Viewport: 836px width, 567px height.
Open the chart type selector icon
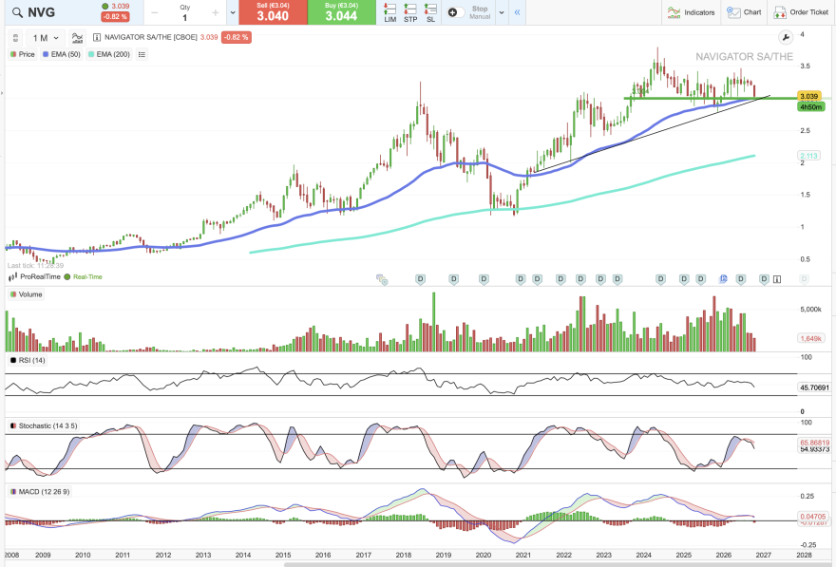click(x=77, y=38)
